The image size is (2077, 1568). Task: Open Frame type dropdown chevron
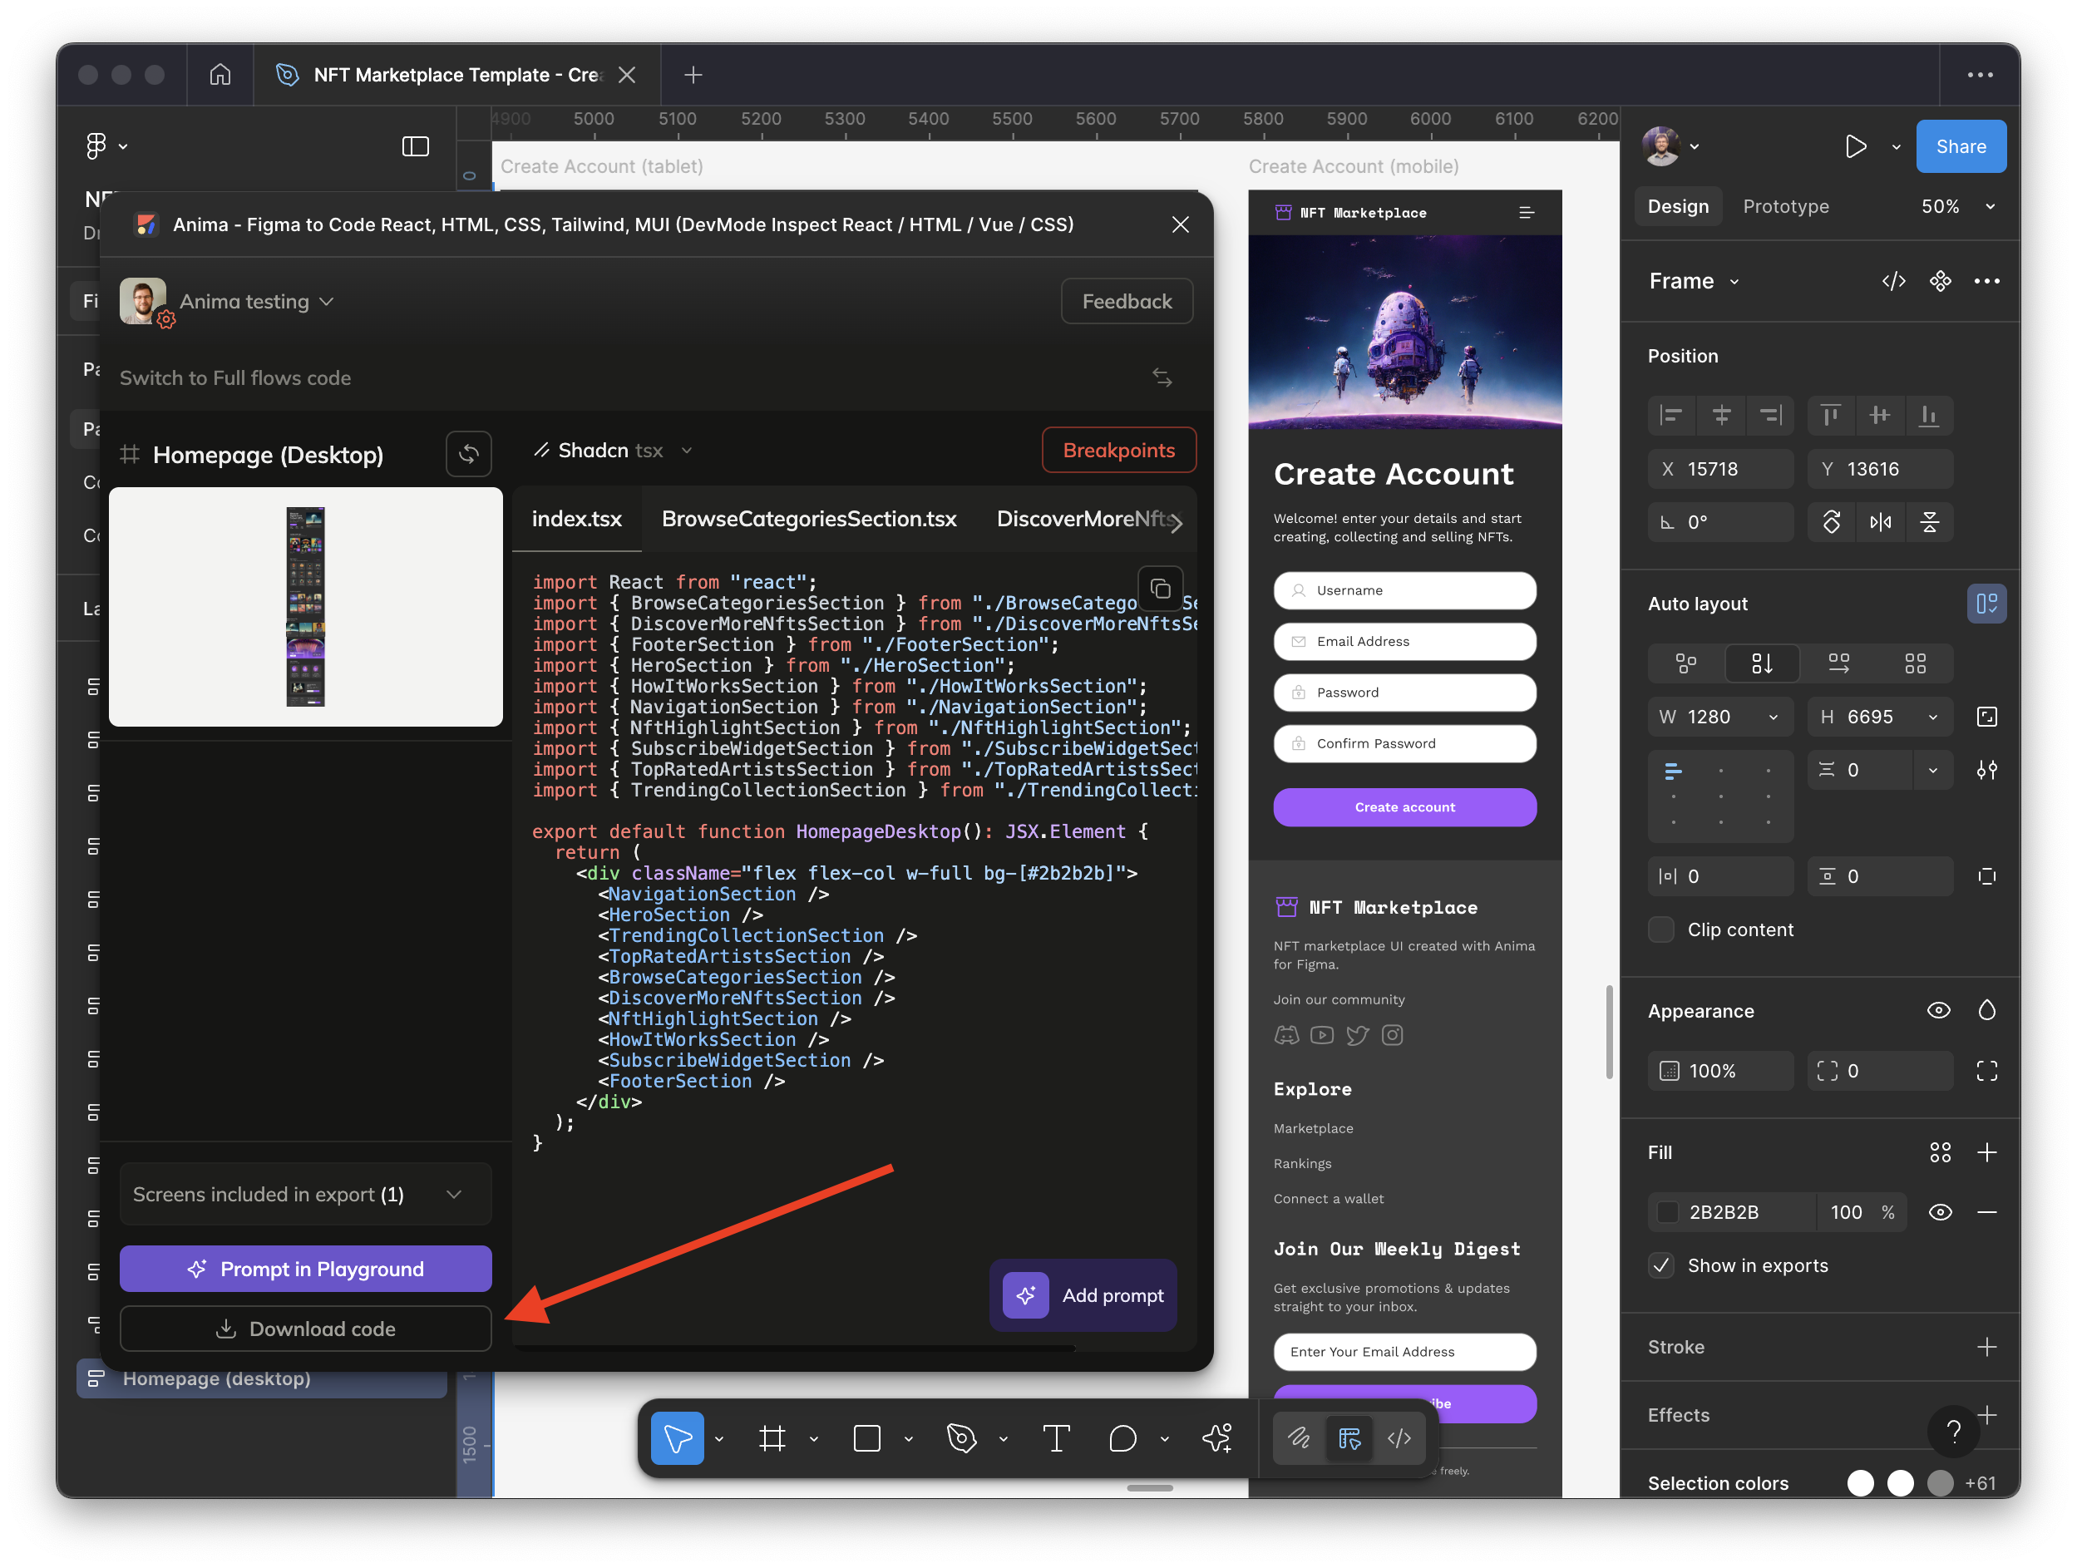click(x=1734, y=282)
